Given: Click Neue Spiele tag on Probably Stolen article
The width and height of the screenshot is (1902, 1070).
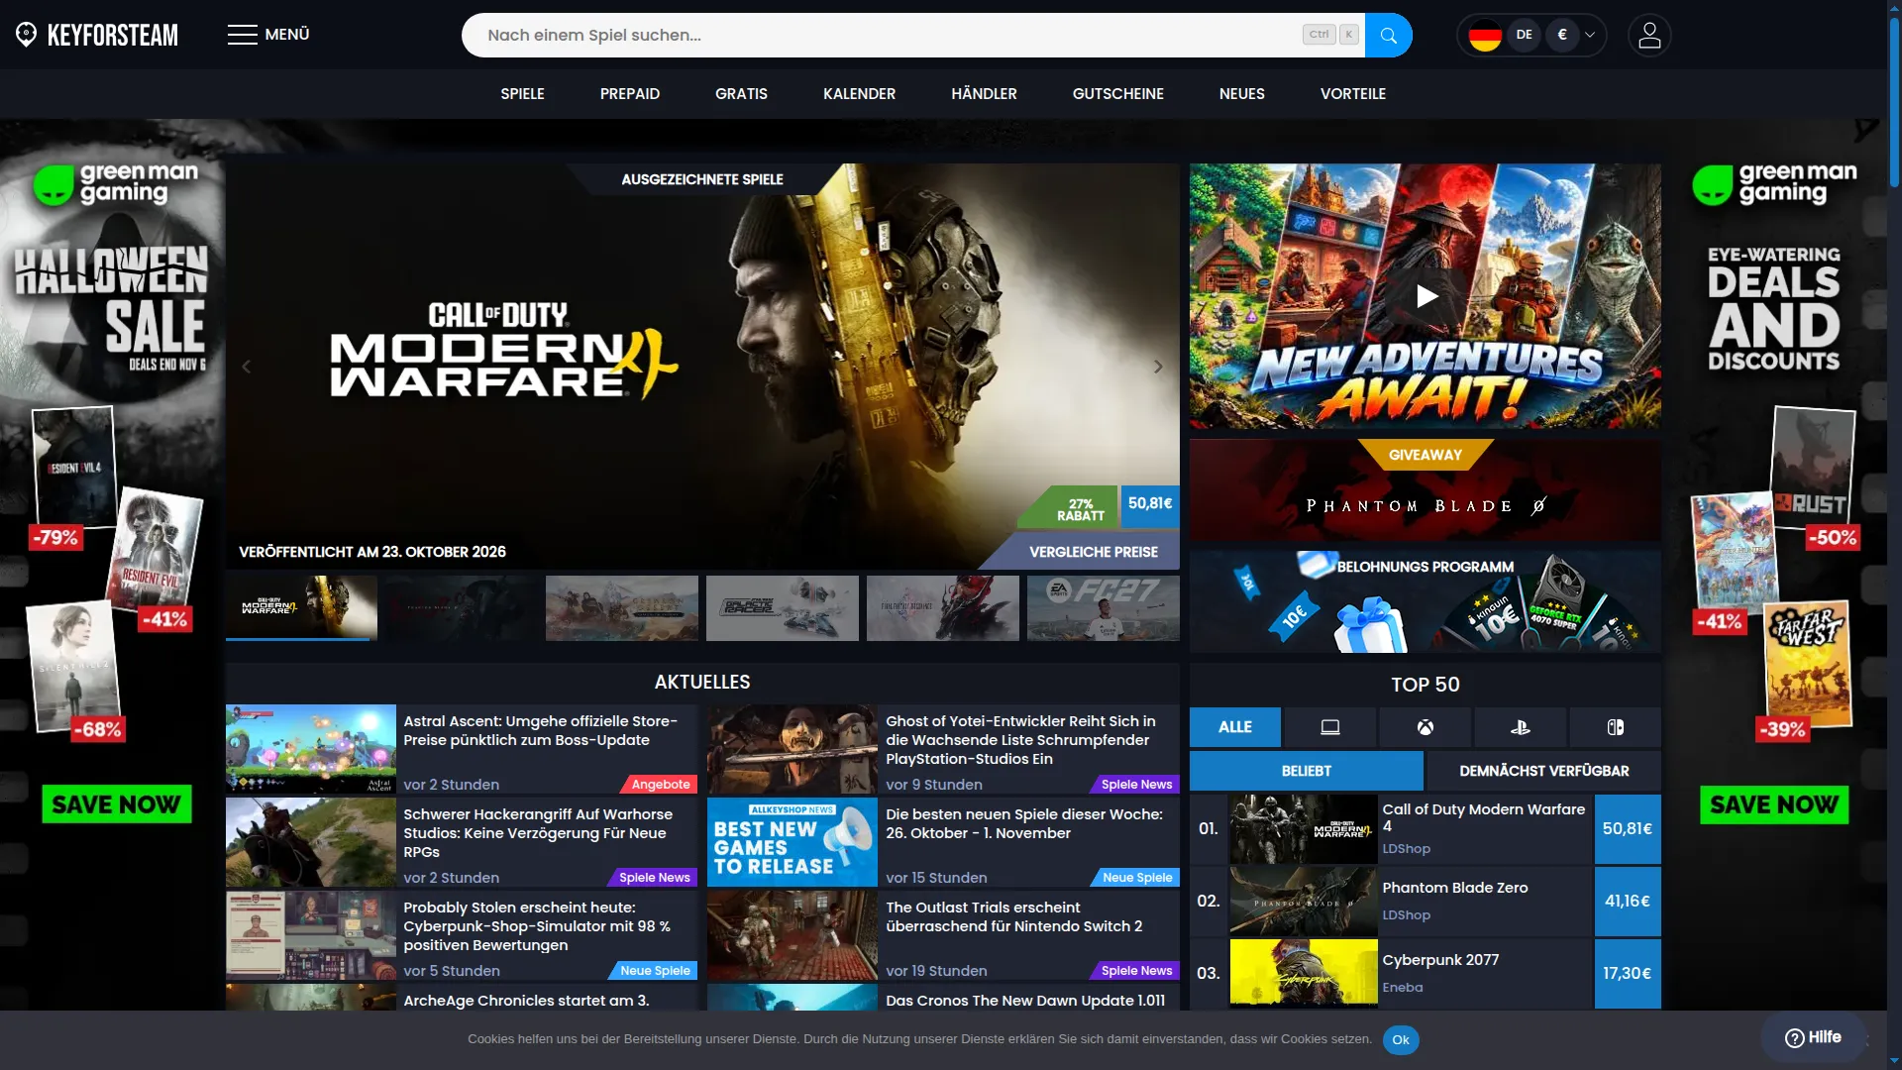Looking at the screenshot, I should [x=655, y=971].
